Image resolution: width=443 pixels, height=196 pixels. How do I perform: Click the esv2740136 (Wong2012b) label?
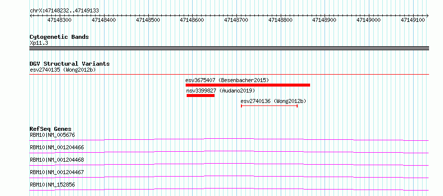click(273, 101)
